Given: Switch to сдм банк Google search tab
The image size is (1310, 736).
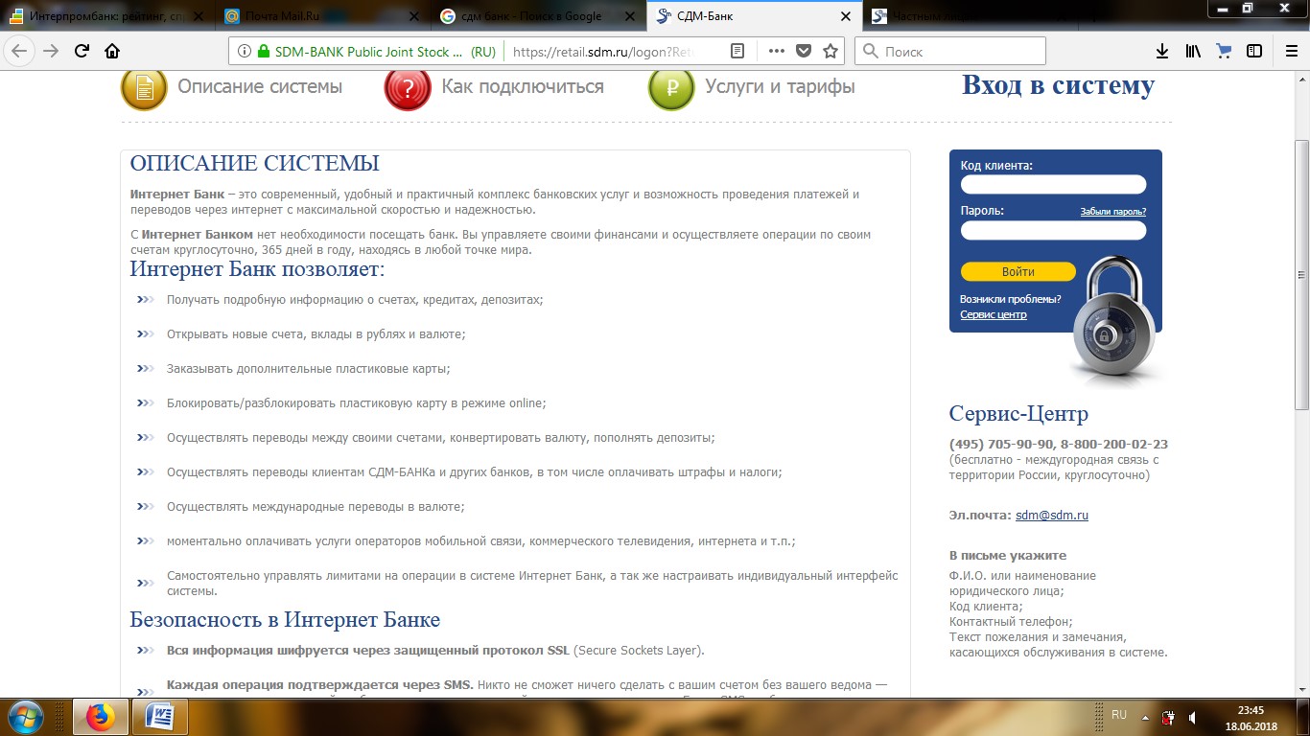Looking at the screenshot, I should click(x=537, y=16).
